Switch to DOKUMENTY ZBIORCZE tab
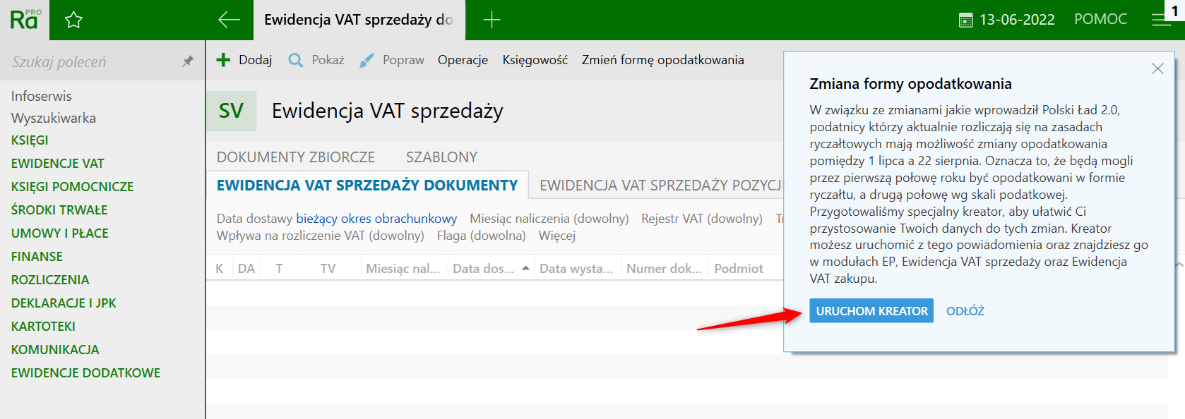 pyautogui.click(x=295, y=157)
